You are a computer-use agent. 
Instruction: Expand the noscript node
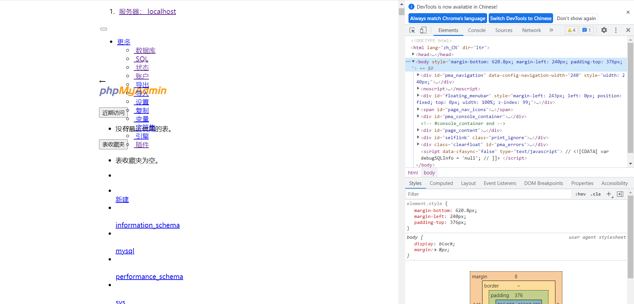tap(418, 88)
